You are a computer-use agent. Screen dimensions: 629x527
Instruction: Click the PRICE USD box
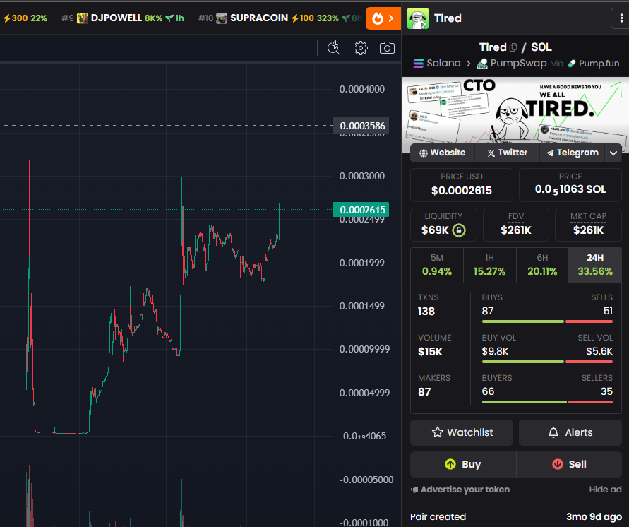point(461,184)
